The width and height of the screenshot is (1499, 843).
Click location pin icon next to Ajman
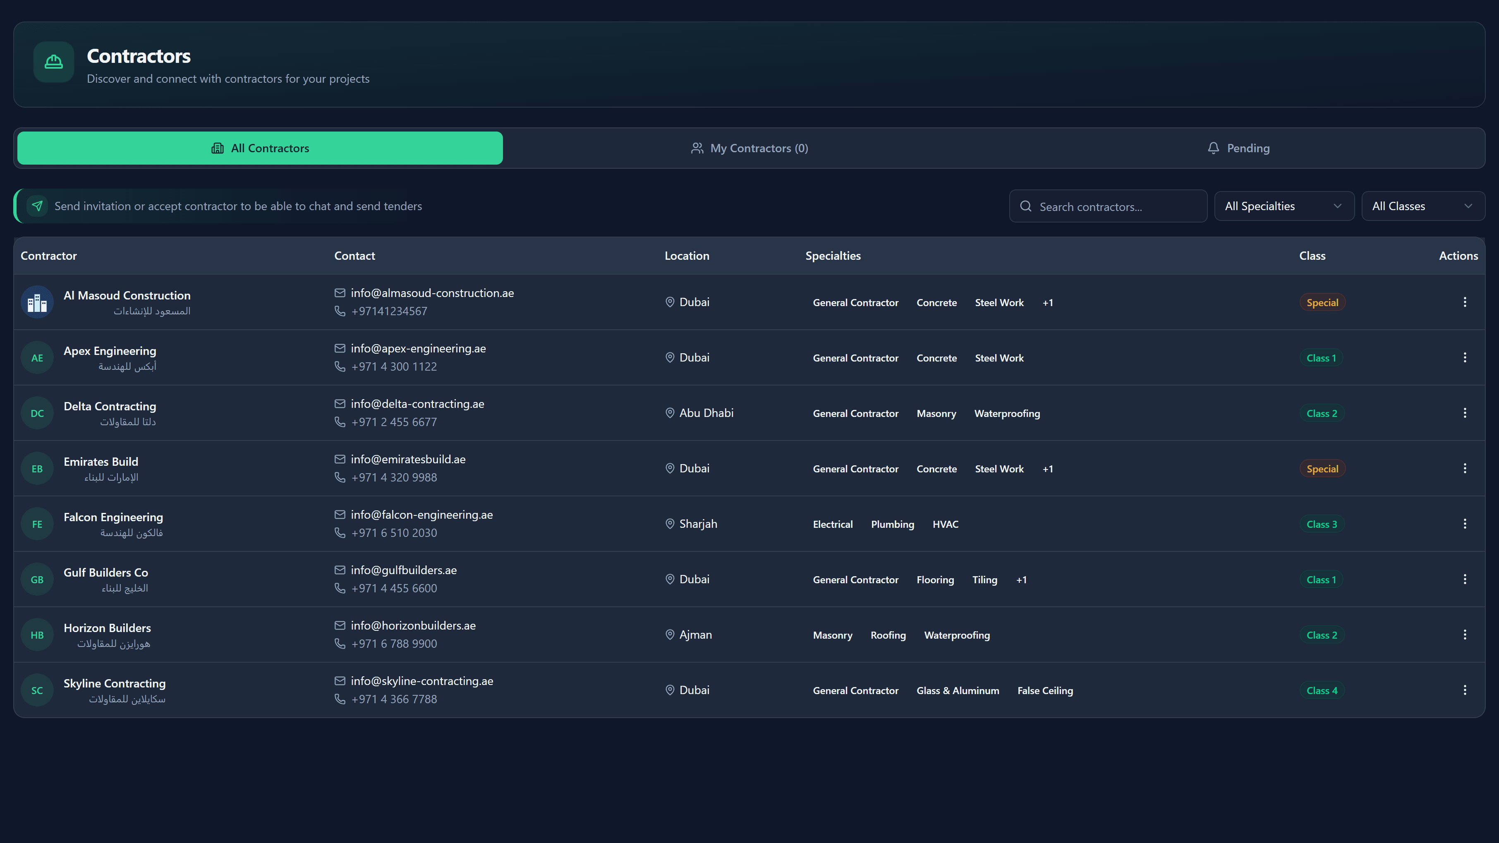click(x=670, y=635)
